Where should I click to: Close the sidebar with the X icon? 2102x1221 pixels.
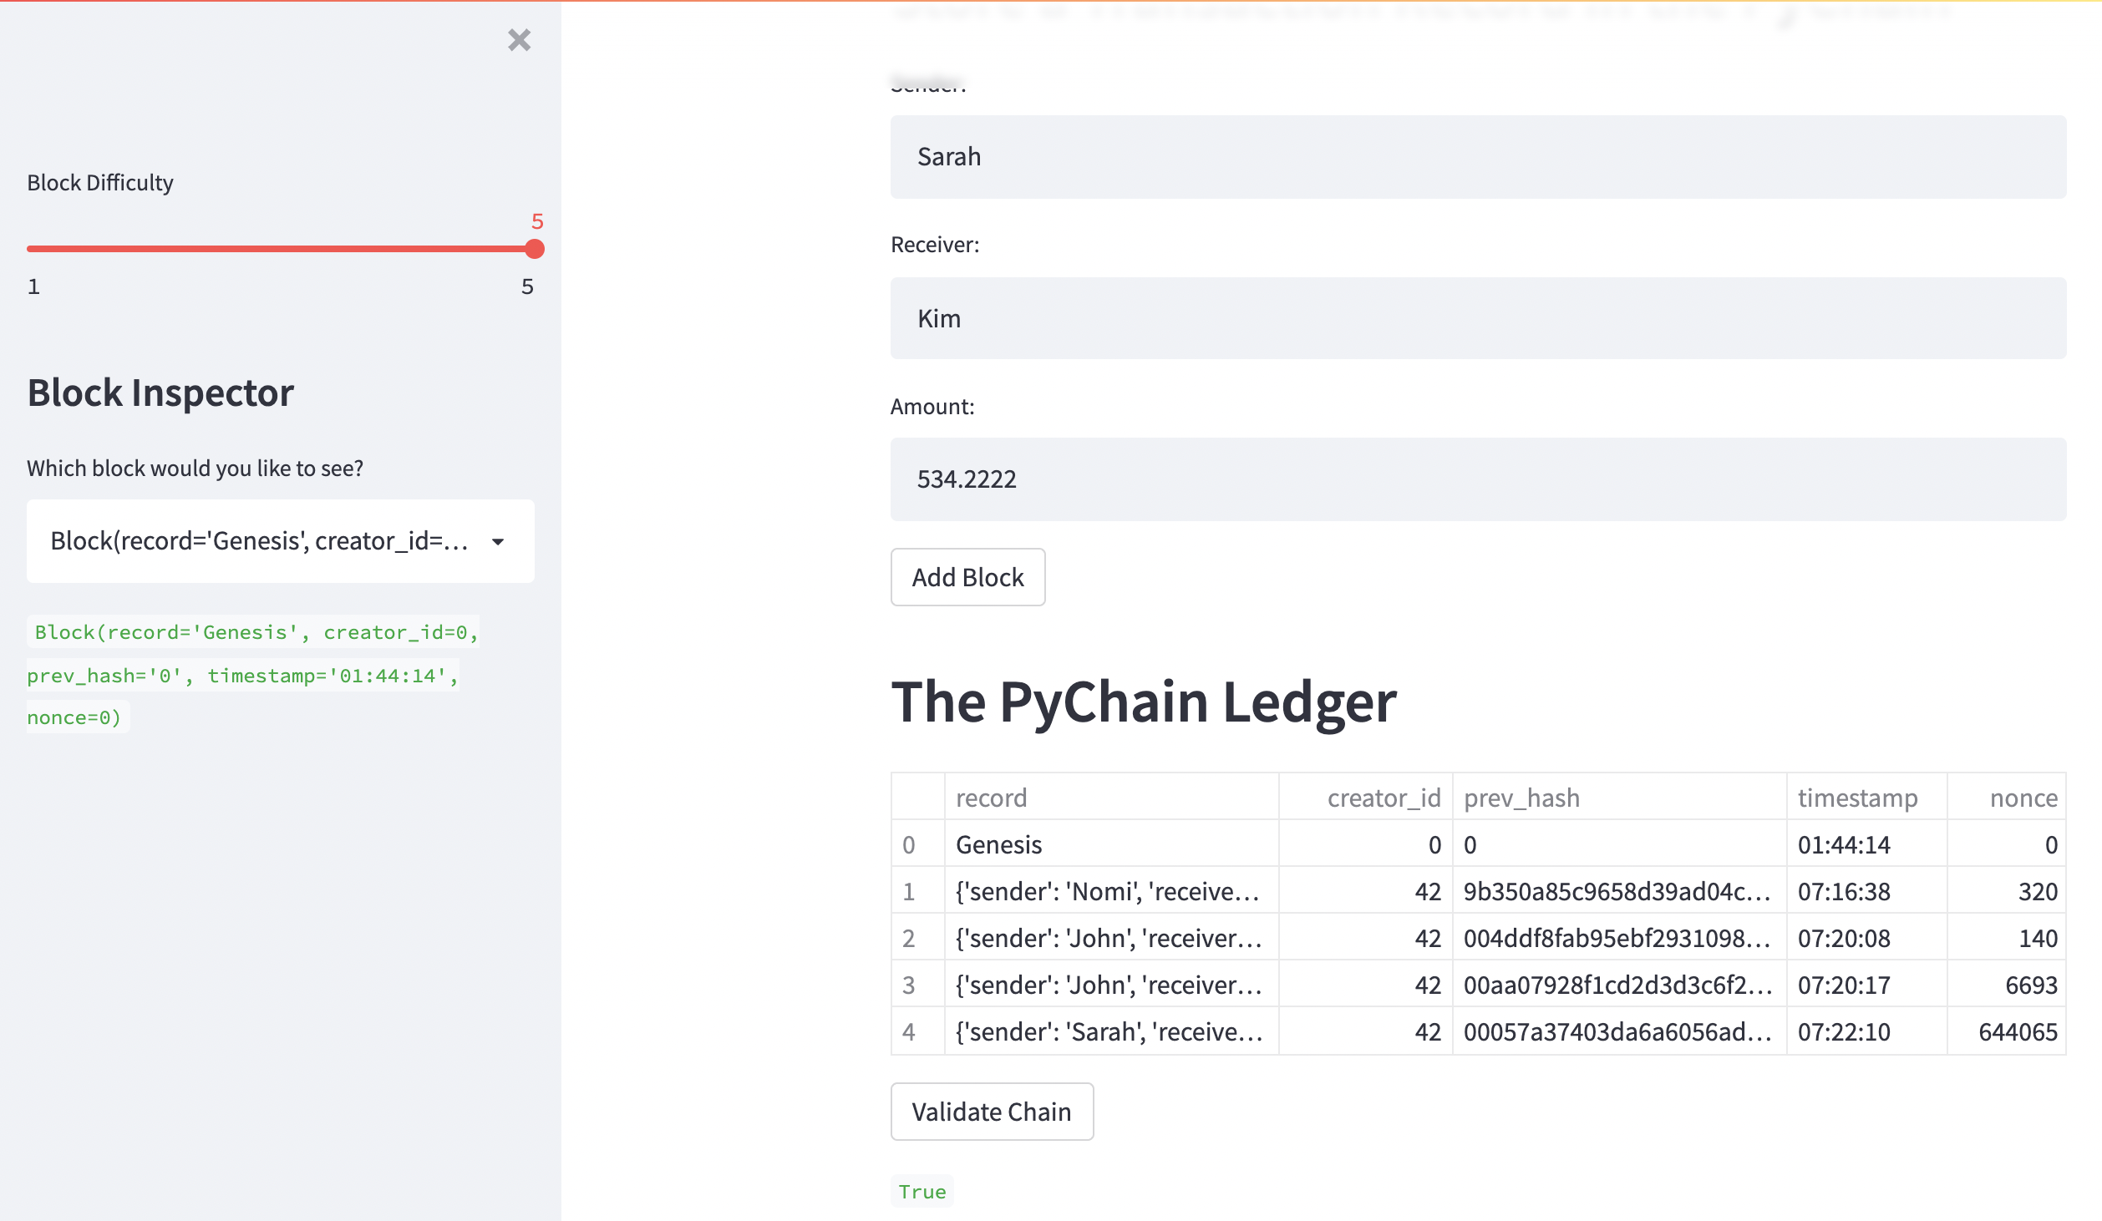click(x=519, y=40)
